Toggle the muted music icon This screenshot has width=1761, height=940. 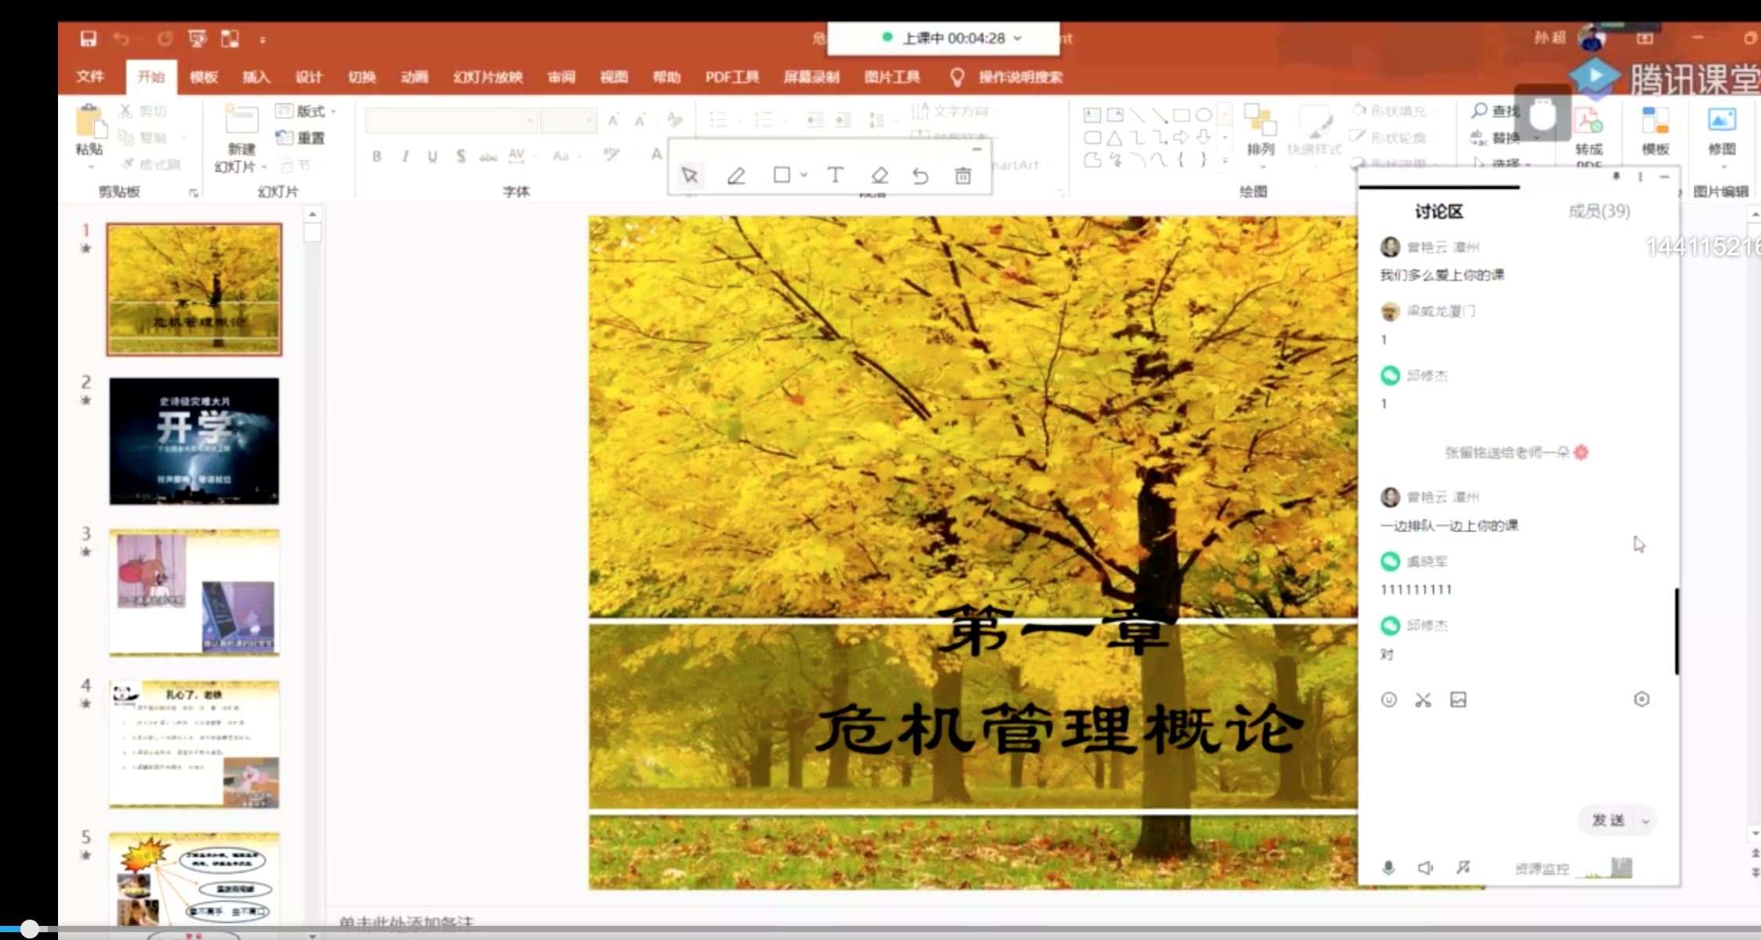click(1463, 867)
